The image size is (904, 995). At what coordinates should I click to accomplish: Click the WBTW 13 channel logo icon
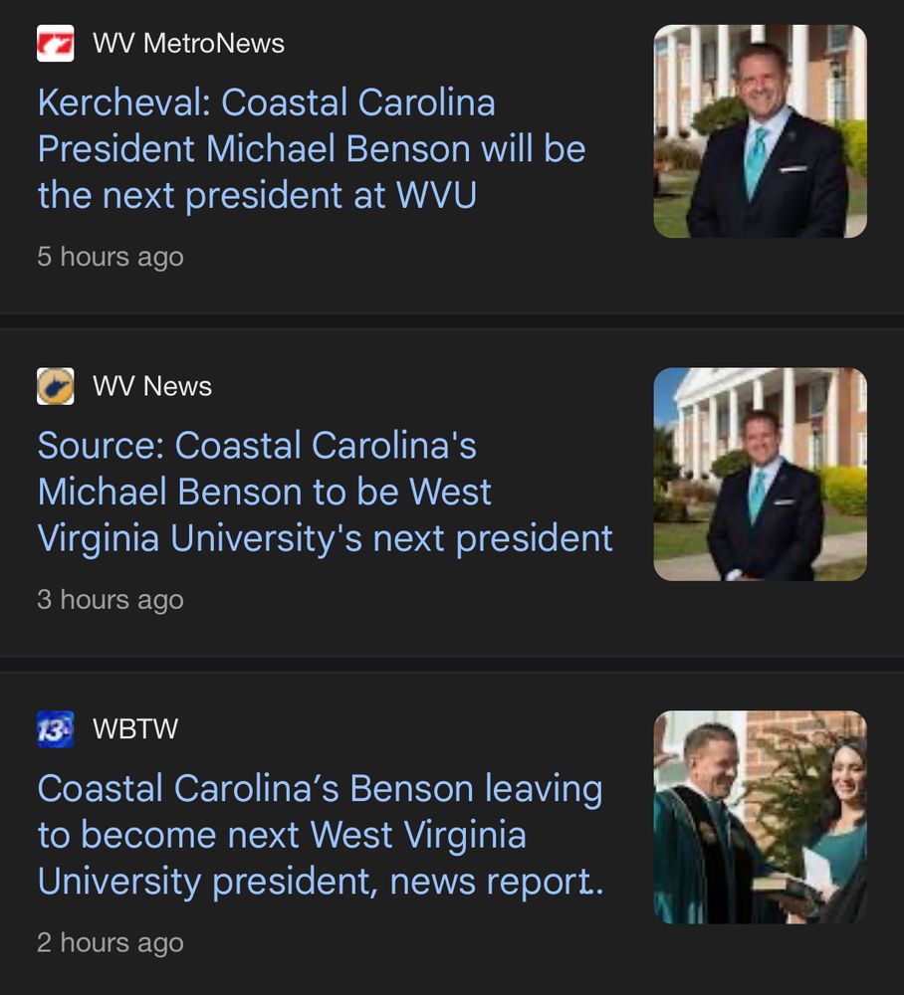click(x=56, y=729)
